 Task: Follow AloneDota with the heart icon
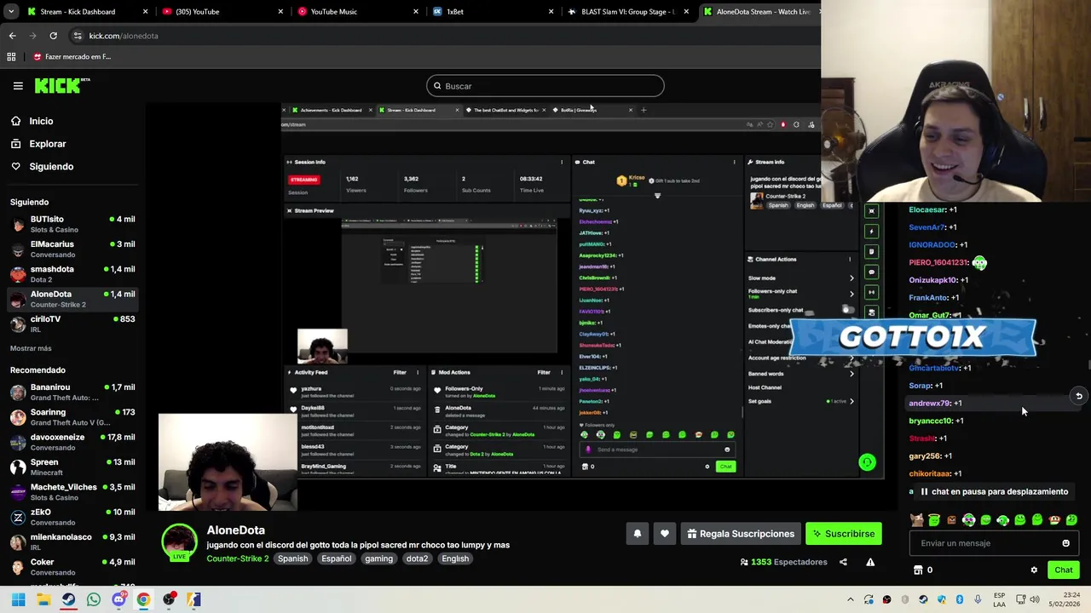pyautogui.click(x=665, y=534)
